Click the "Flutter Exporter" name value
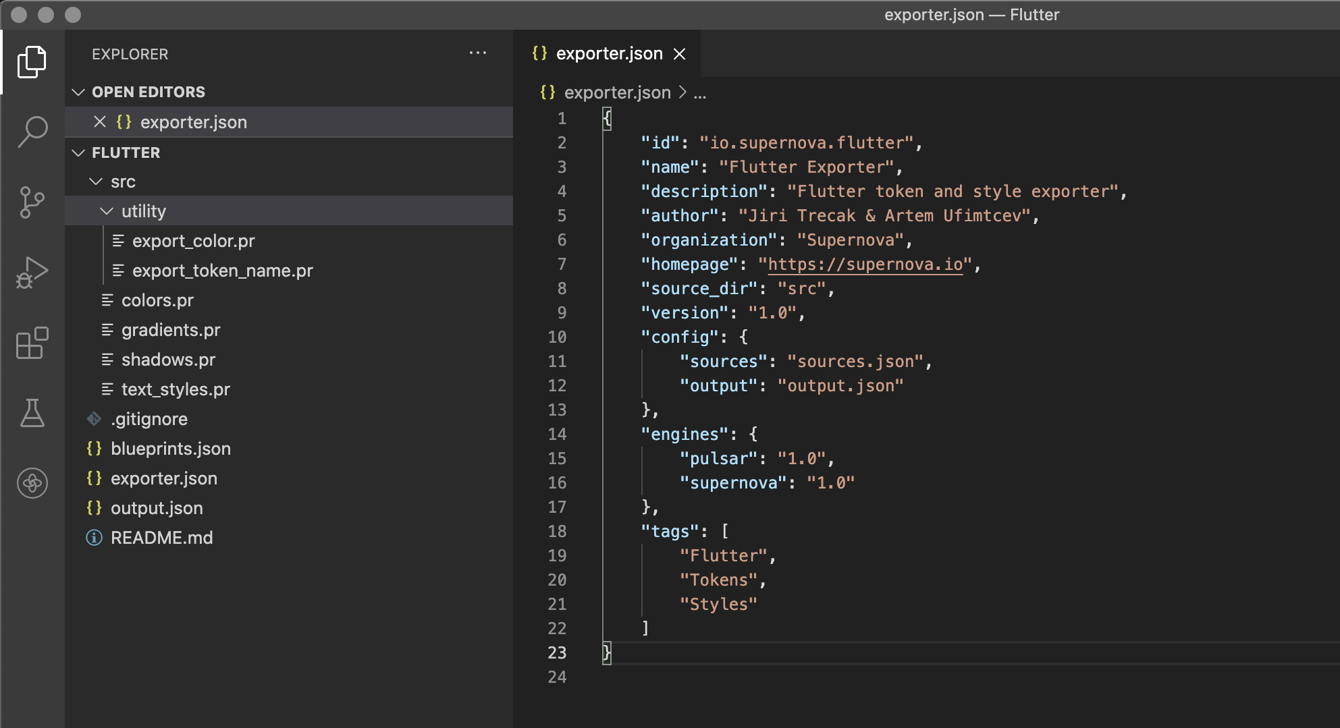This screenshot has height=728, width=1340. click(806, 167)
